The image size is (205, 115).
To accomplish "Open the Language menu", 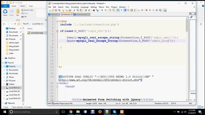I will [85, 7].
